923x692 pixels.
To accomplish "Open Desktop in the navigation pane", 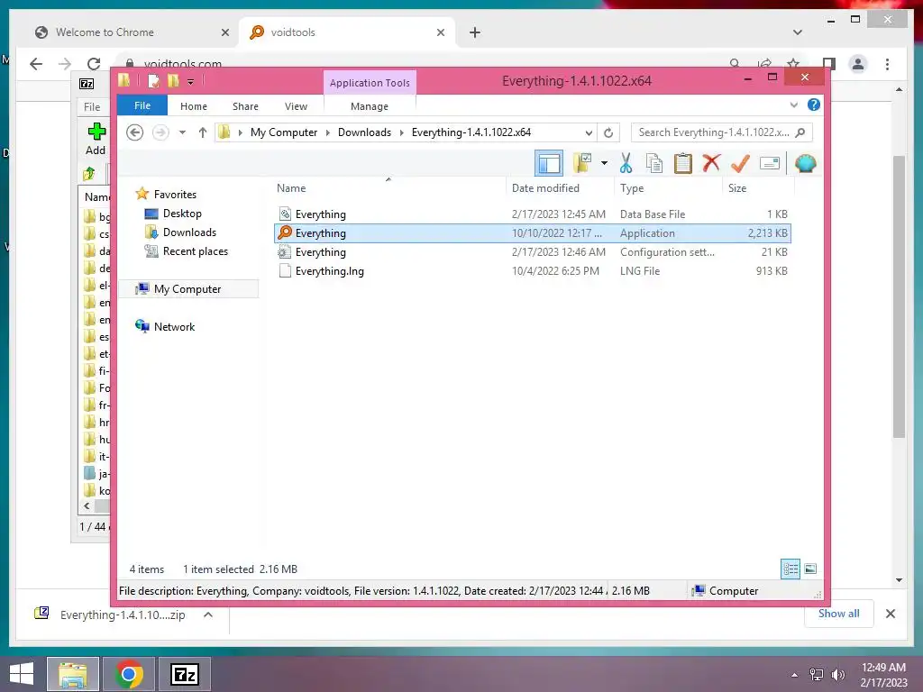I will coord(182,213).
